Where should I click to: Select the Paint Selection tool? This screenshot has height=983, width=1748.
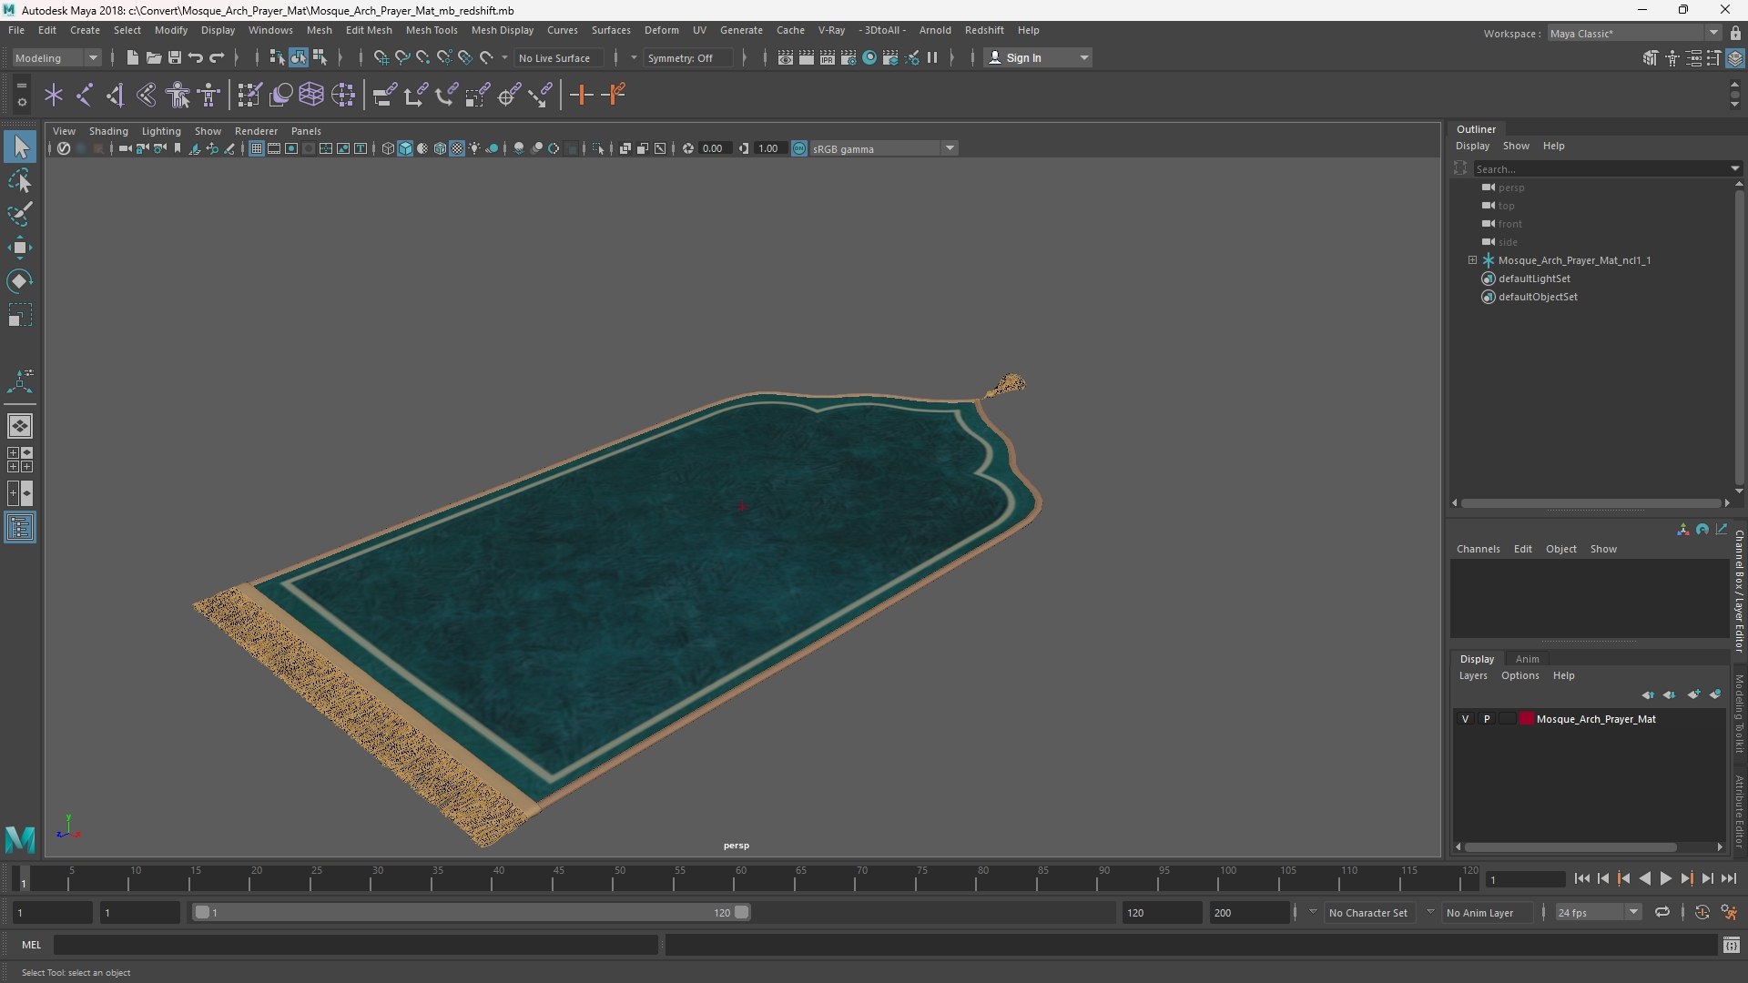[x=19, y=215]
